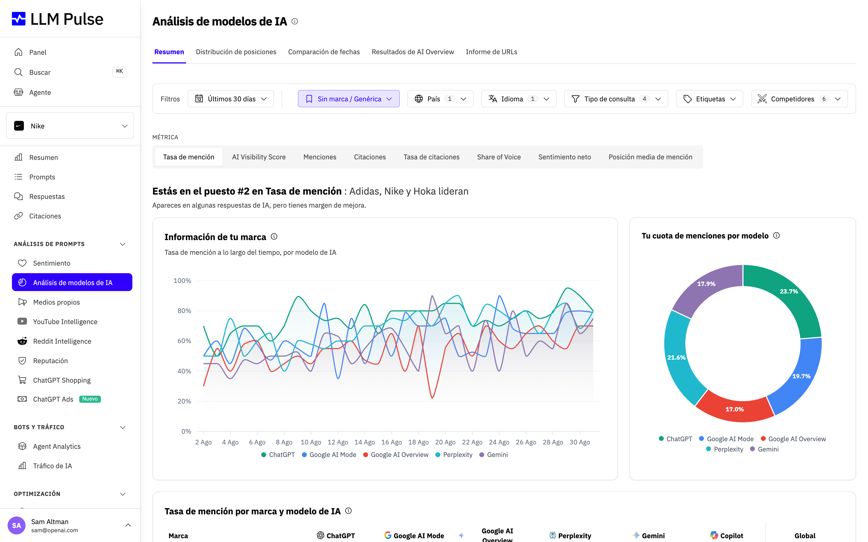The width and height of the screenshot is (868, 542).
Task: Click the purple 17.9% donut segment
Action: coord(706,283)
